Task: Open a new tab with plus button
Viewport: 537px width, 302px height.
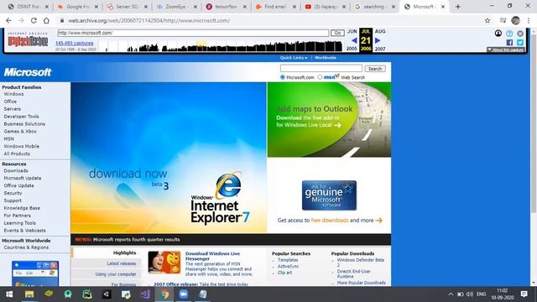Action: (x=458, y=7)
